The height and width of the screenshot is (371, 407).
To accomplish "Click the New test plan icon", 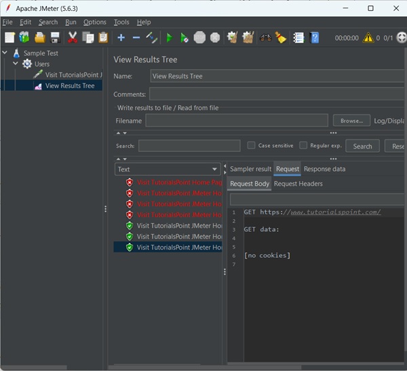I will 9,37.
